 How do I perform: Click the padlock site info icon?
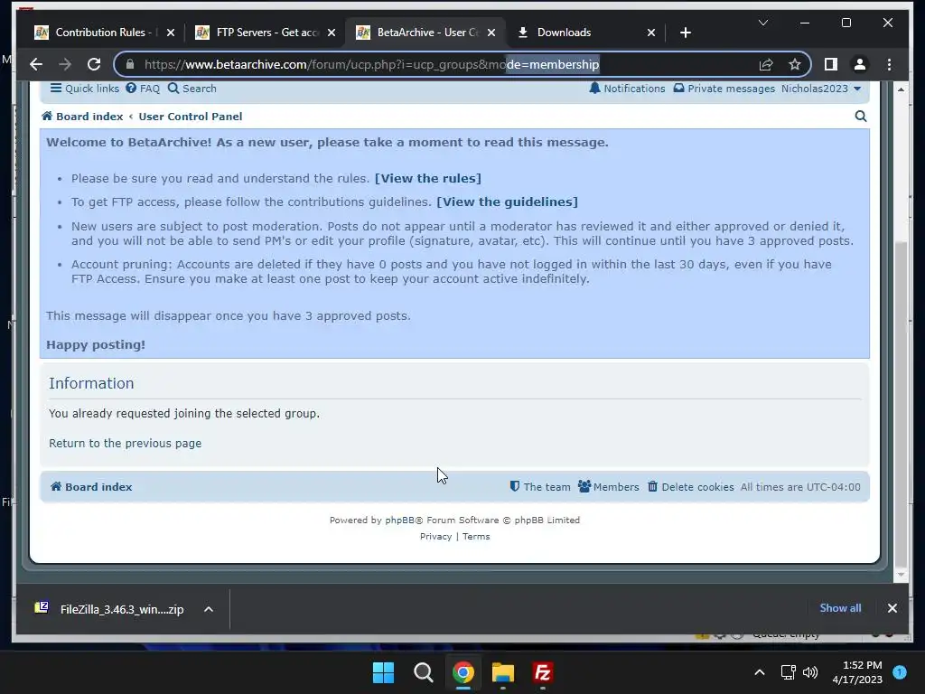[x=130, y=64]
